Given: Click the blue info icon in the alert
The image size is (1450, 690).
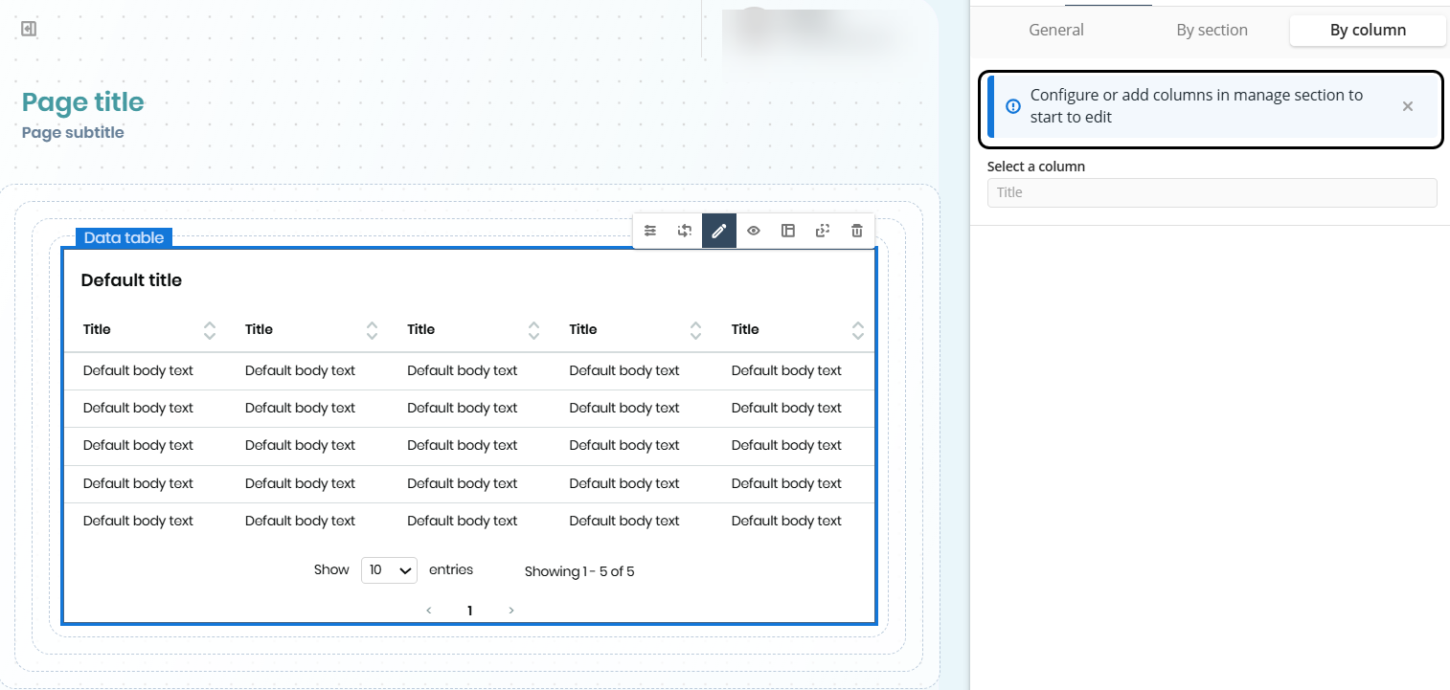Looking at the screenshot, I should [x=1013, y=106].
